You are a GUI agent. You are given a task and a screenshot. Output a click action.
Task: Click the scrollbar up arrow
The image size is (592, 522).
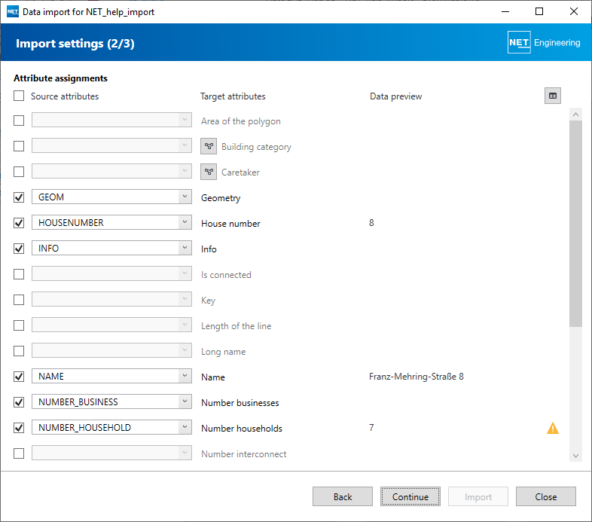tap(575, 114)
